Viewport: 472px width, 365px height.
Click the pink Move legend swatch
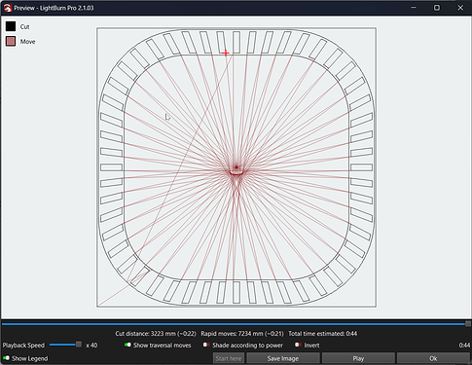coord(11,42)
